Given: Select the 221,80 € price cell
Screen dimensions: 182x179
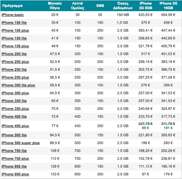Looking at the screenshot, I should (x=146, y=135).
